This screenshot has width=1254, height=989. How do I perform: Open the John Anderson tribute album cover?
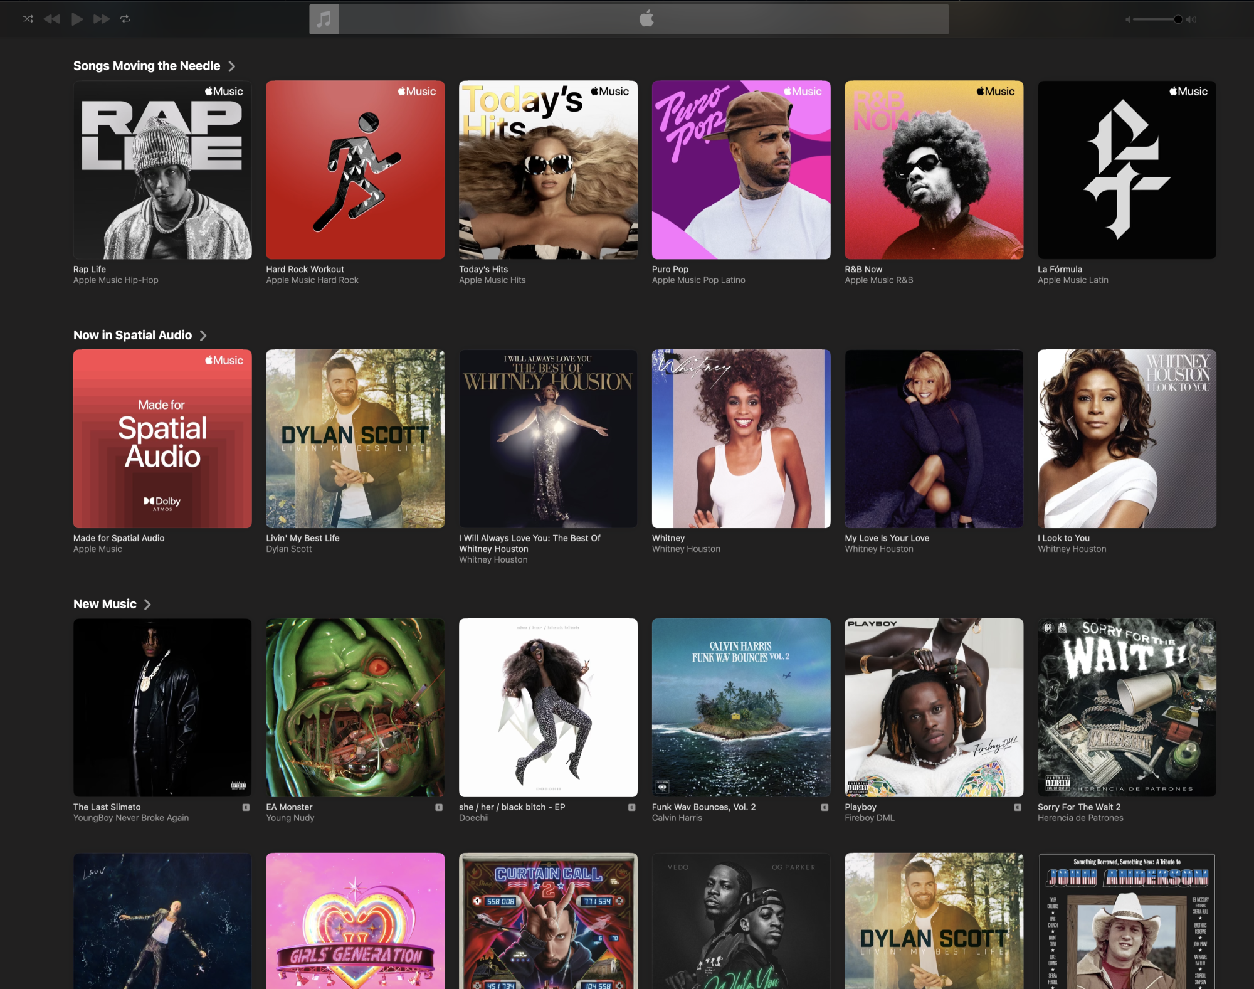click(x=1127, y=921)
